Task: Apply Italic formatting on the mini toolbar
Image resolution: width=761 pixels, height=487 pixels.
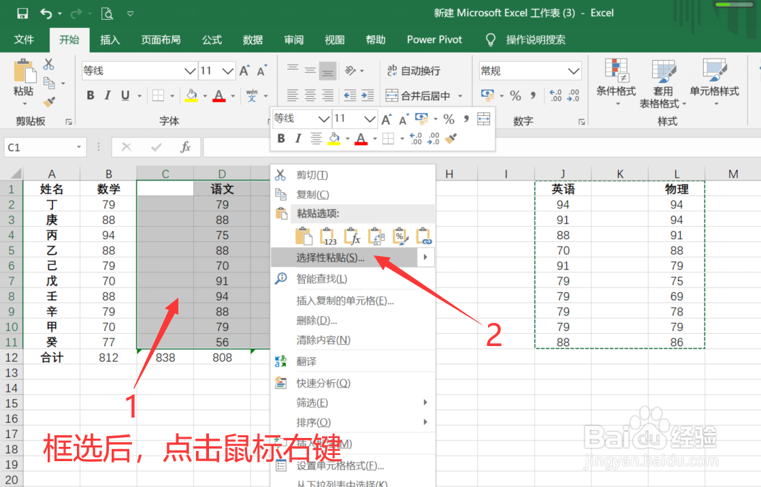Action: point(299,138)
